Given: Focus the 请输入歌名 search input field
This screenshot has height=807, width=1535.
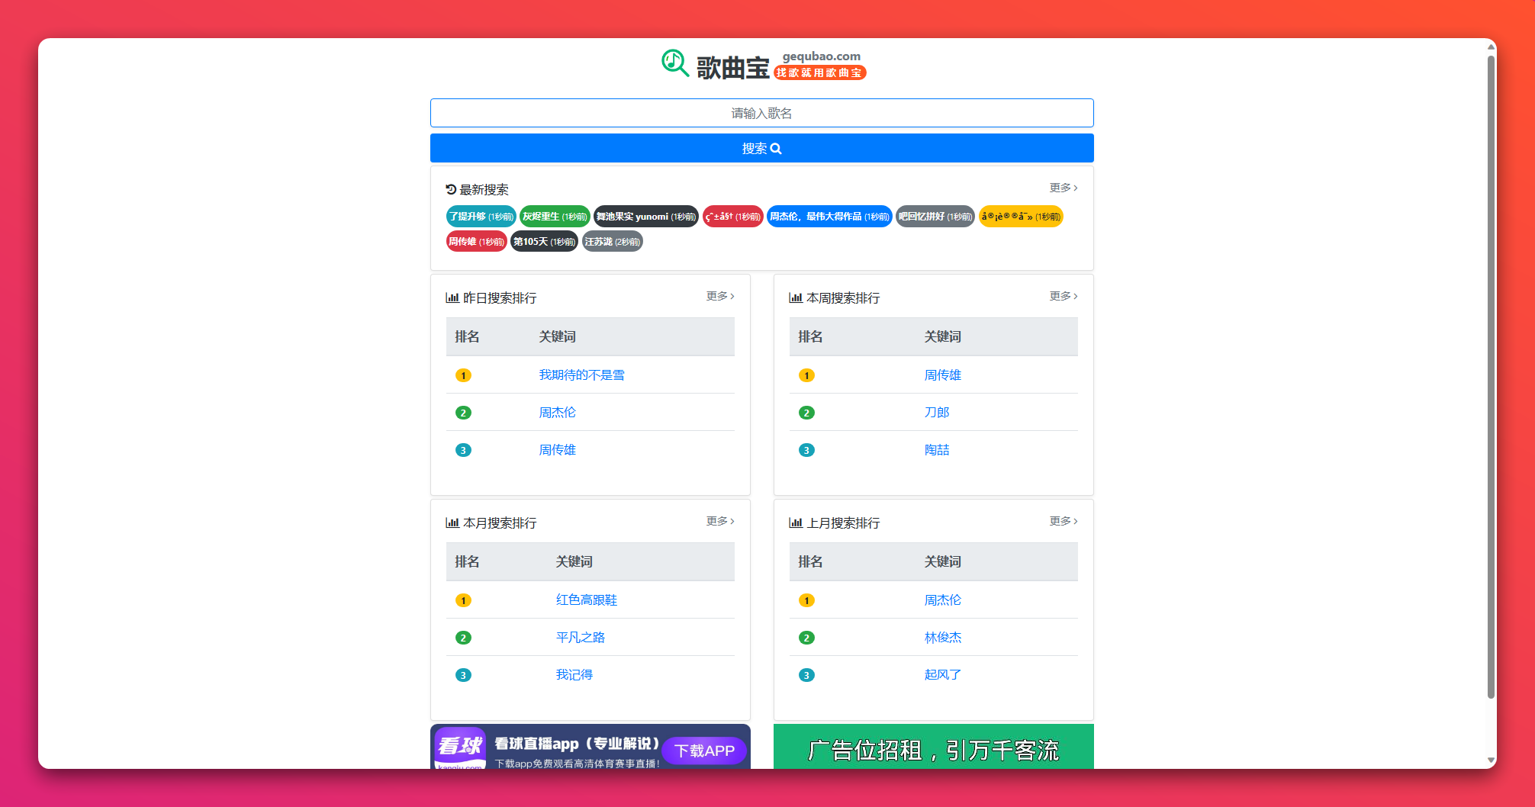Looking at the screenshot, I should pos(761,113).
